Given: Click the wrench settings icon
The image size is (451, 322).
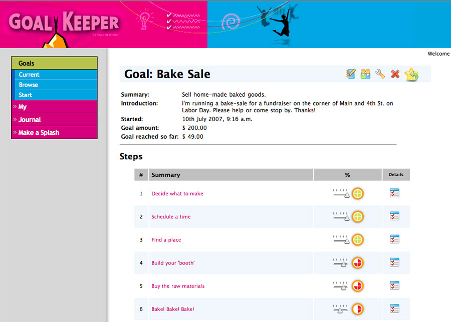Looking at the screenshot, I should click(380, 74).
